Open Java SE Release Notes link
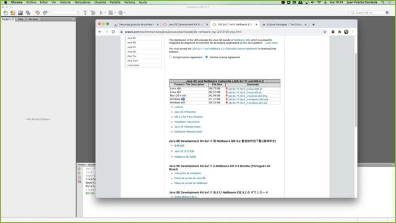Viewport: 396px width, 223px height. click(x=187, y=126)
